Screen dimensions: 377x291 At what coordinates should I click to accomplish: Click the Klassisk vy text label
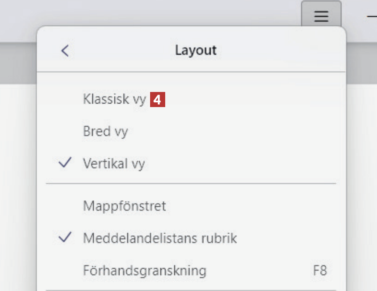(114, 100)
